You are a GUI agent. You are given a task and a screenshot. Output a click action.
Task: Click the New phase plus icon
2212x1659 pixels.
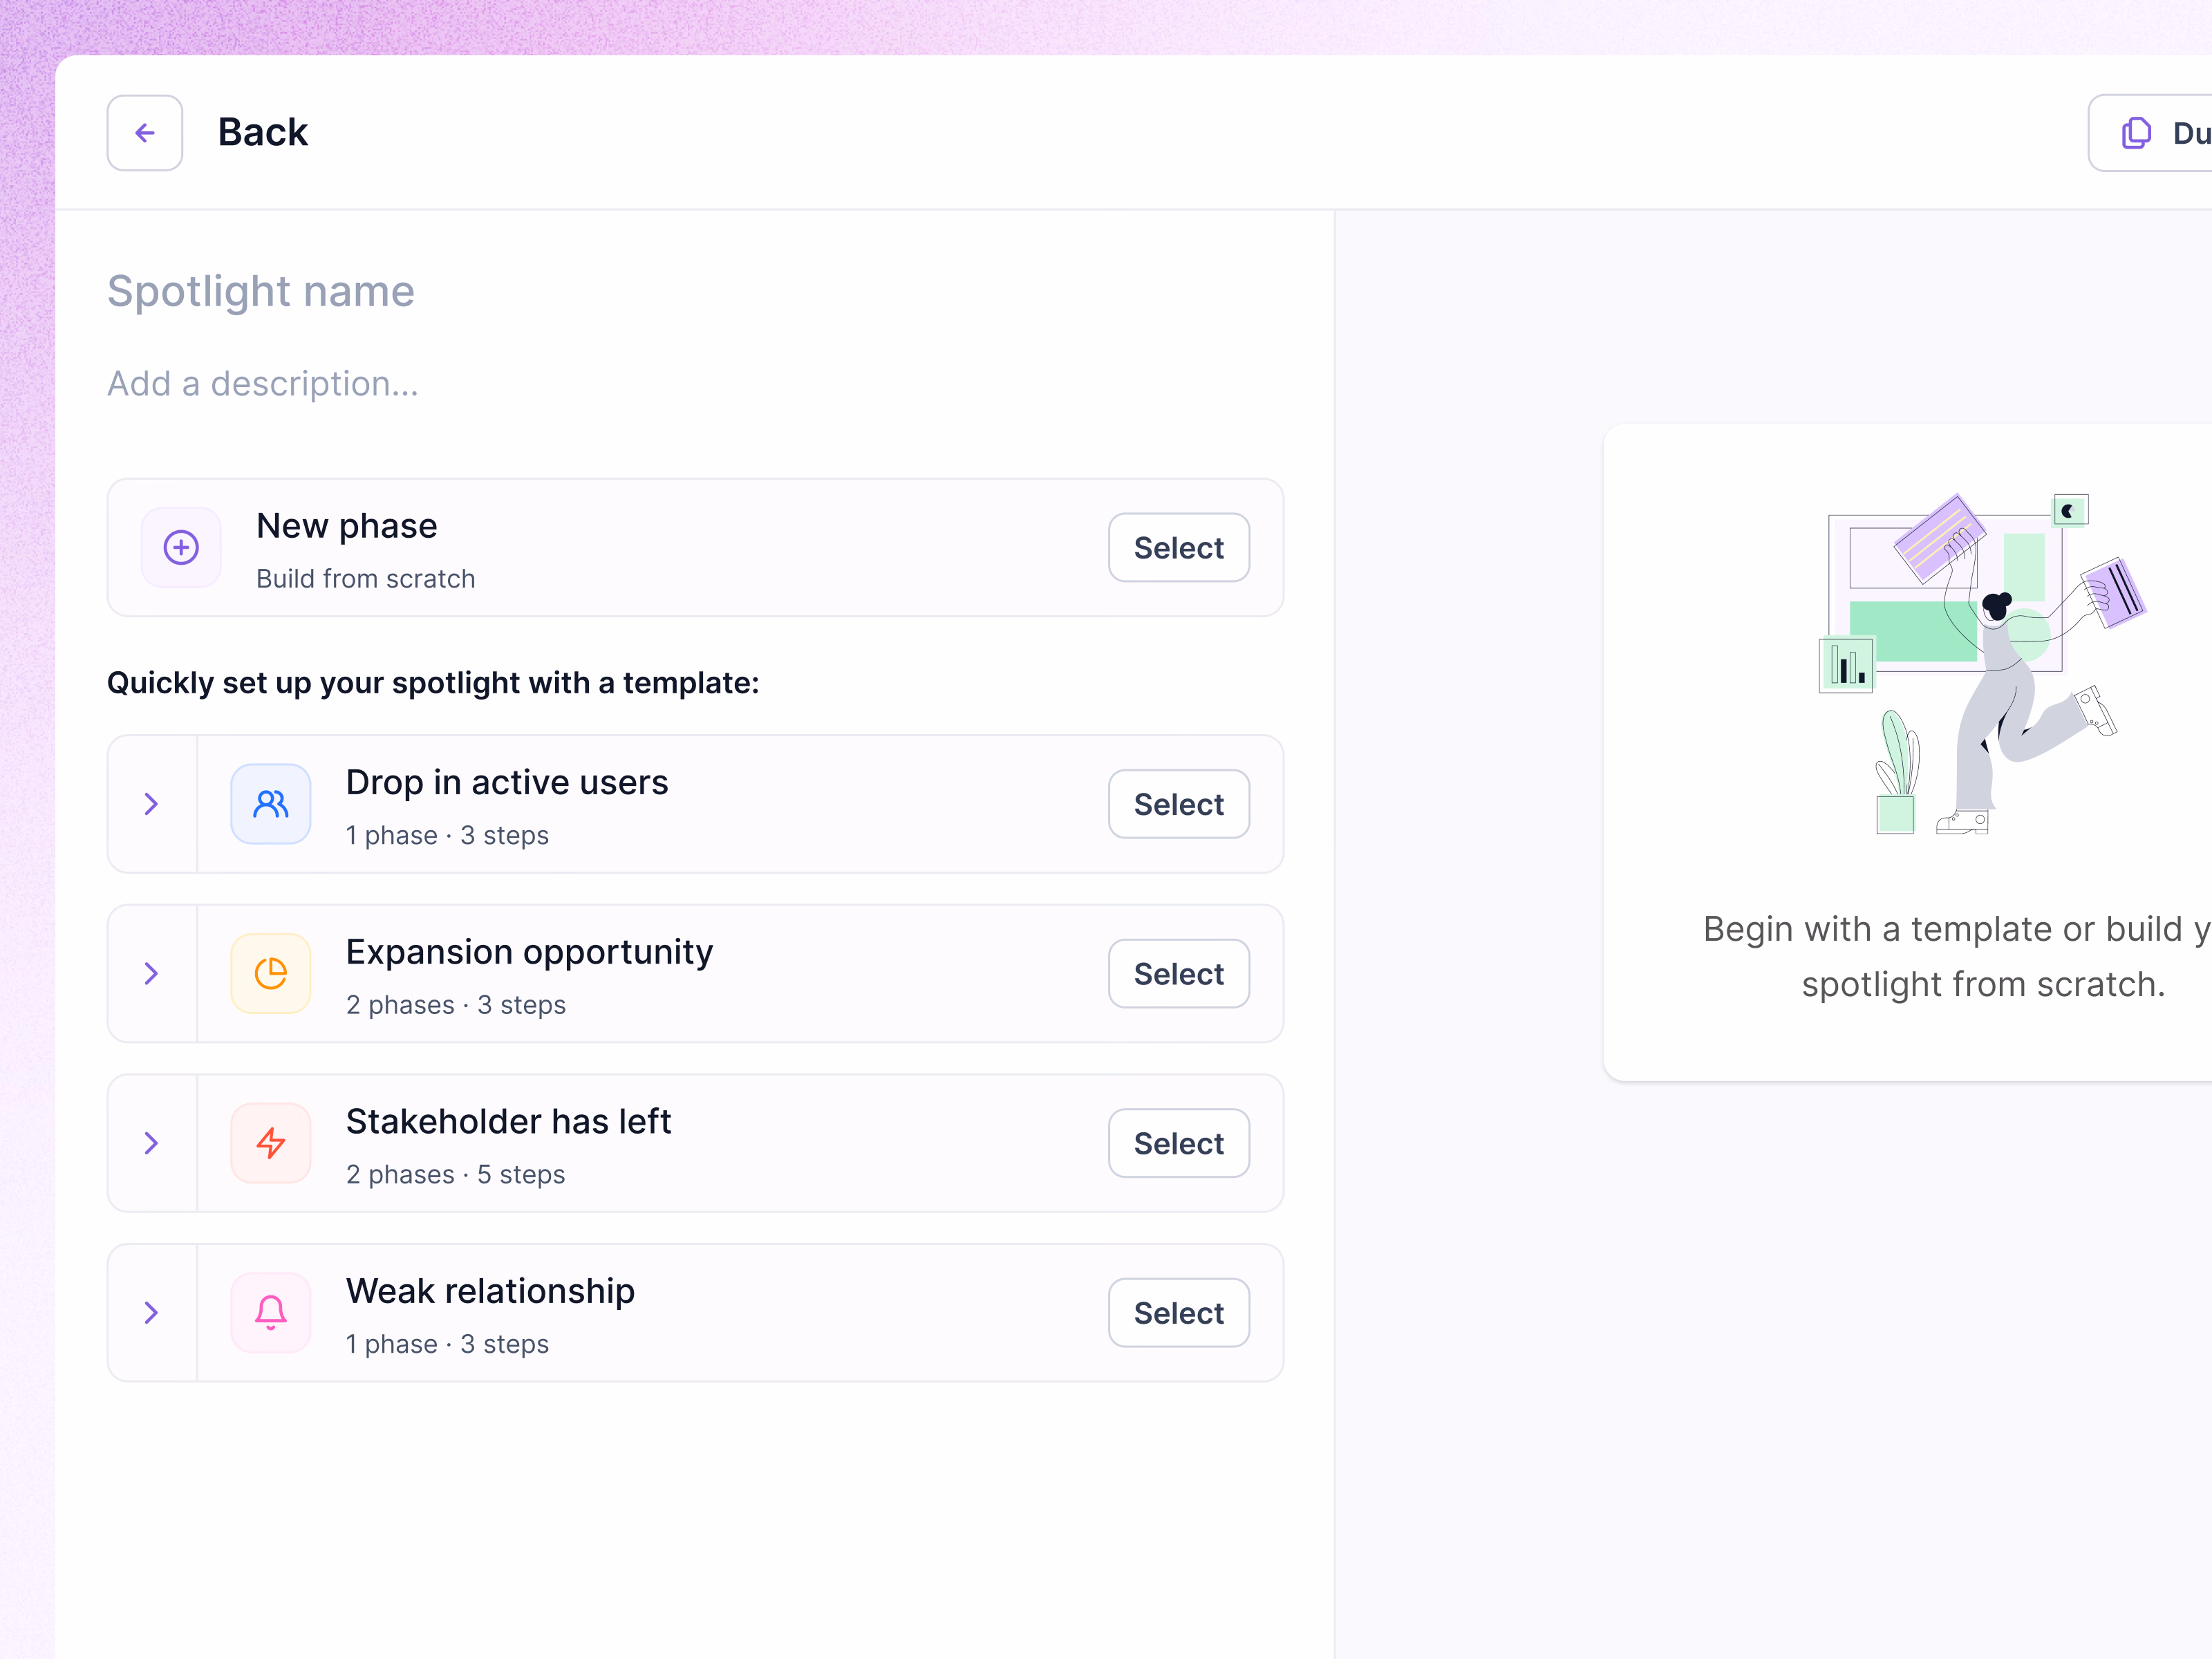click(x=181, y=547)
